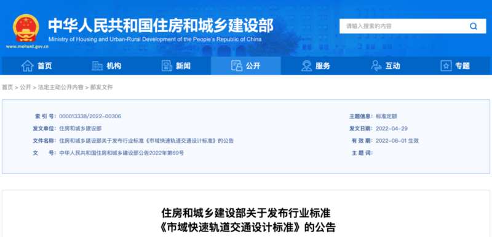Click the www.mohurd.gov.cn site address
492x237 pixels.
27,46
